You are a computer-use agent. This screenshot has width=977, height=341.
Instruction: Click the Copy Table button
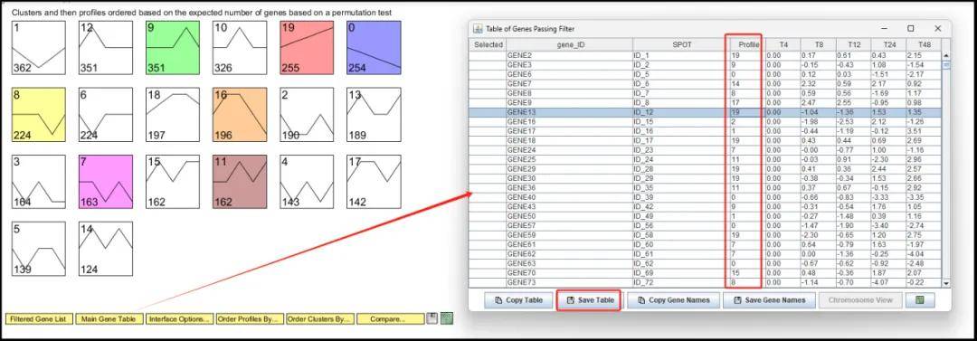coord(518,300)
